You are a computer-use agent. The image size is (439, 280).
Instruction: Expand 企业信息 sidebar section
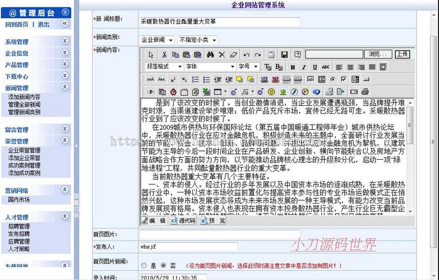click(65, 52)
